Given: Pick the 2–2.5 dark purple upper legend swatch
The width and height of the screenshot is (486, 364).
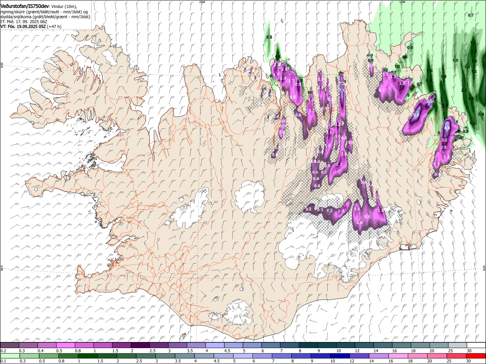Looking at the screenshot, I should coord(140,345).
